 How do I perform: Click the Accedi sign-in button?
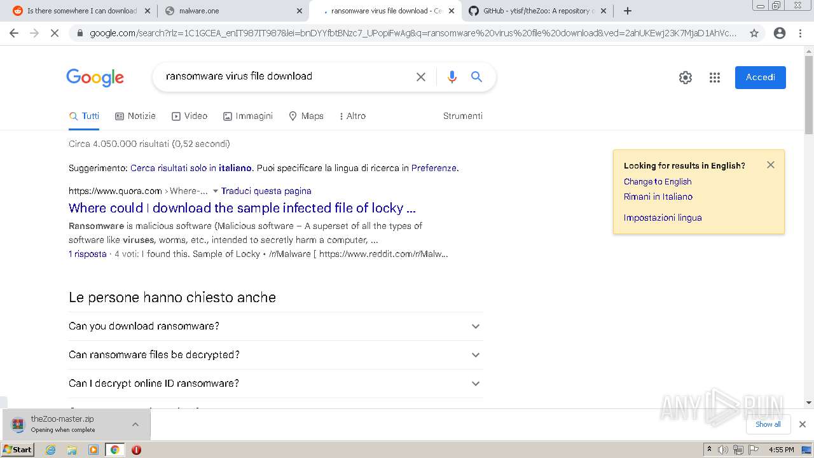click(761, 78)
